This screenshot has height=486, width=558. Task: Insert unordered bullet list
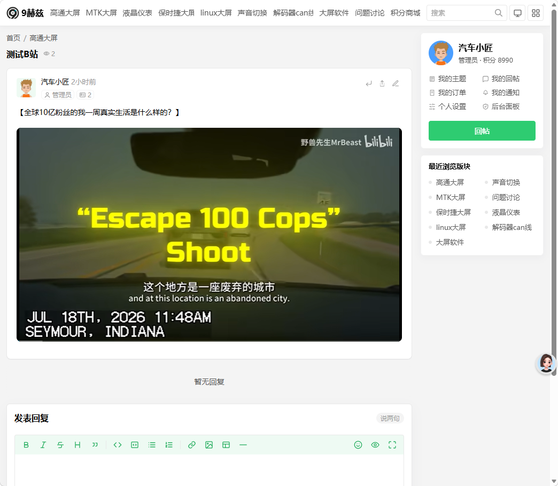click(152, 445)
